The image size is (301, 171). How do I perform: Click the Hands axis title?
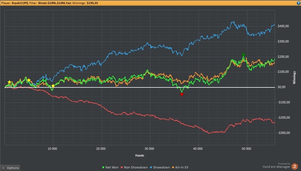point(140,156)
